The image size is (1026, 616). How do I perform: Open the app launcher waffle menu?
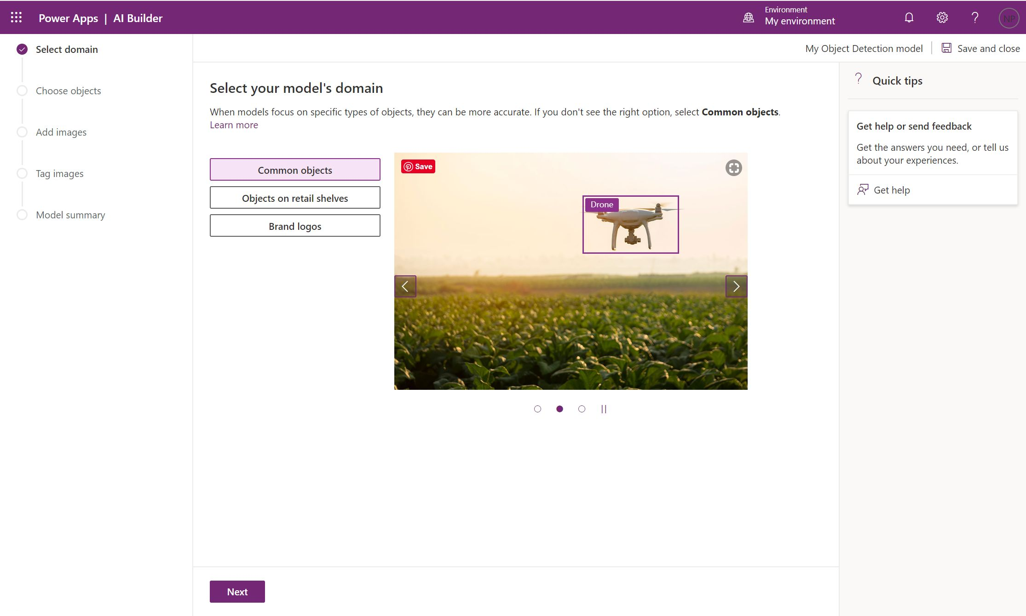[16, 17]
